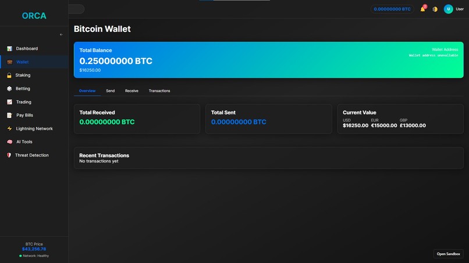This screenshot has height=263, width=469.
Task: Click the Lightning Network bolt icon
Action: pos(9,128)
